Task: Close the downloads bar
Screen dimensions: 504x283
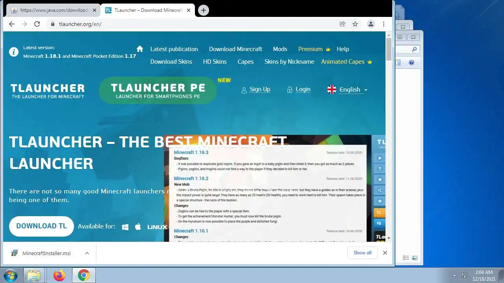Action: coord(385,253)
